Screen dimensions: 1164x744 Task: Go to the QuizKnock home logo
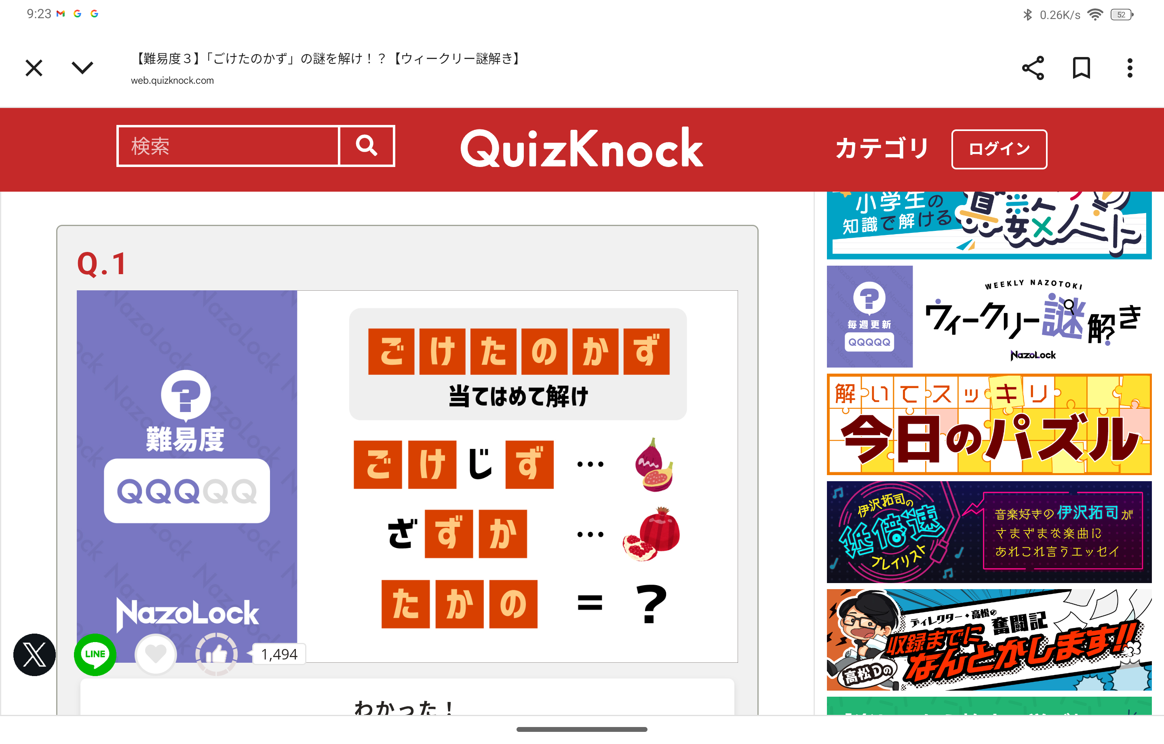tap(582, 148)
